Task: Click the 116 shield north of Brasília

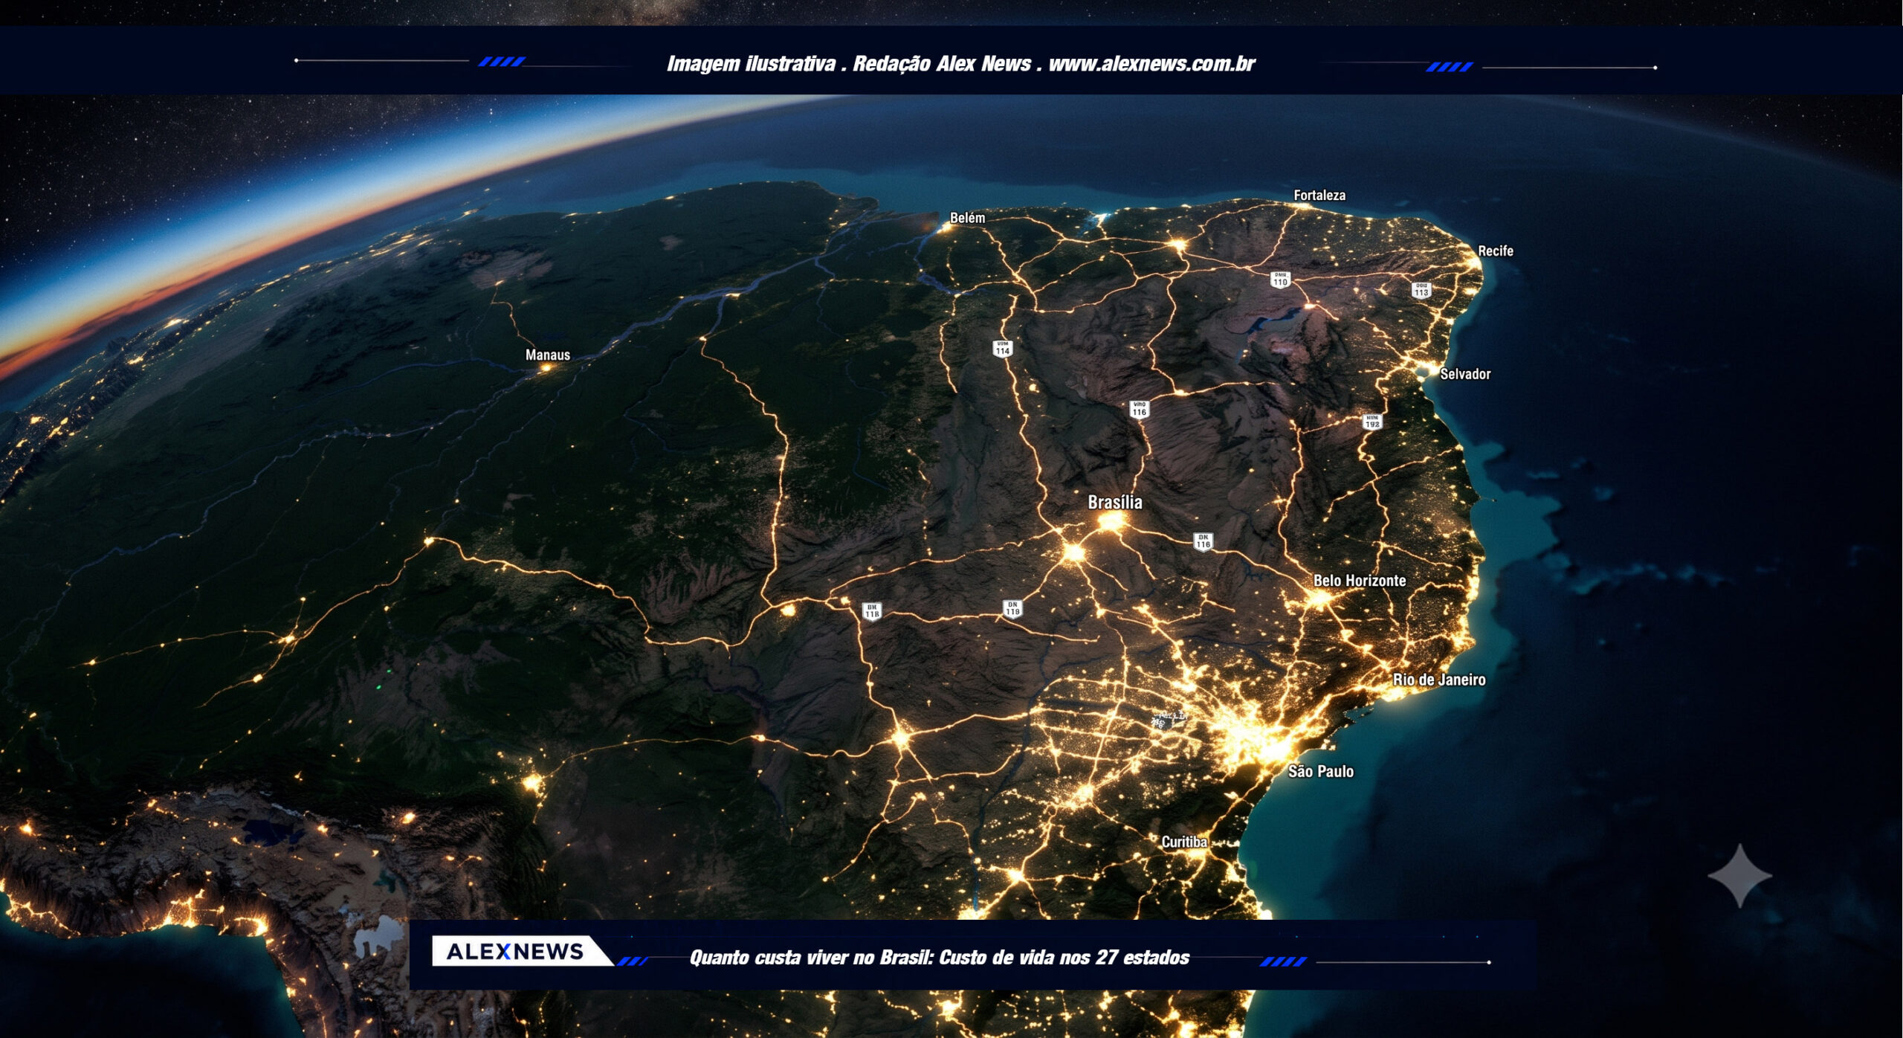Action: [x=1139, y=409]
